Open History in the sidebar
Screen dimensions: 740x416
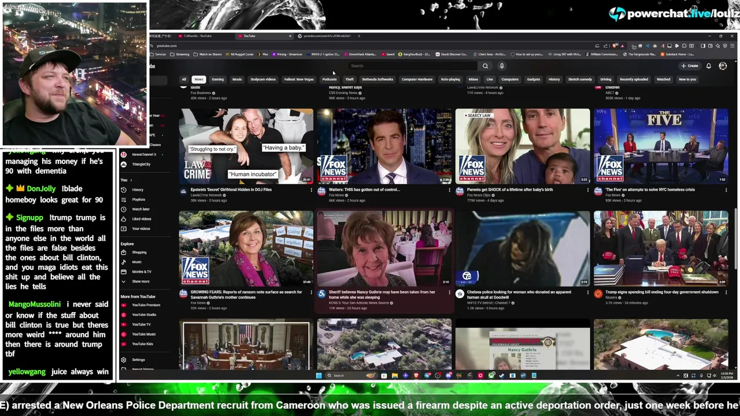point(138,190)
